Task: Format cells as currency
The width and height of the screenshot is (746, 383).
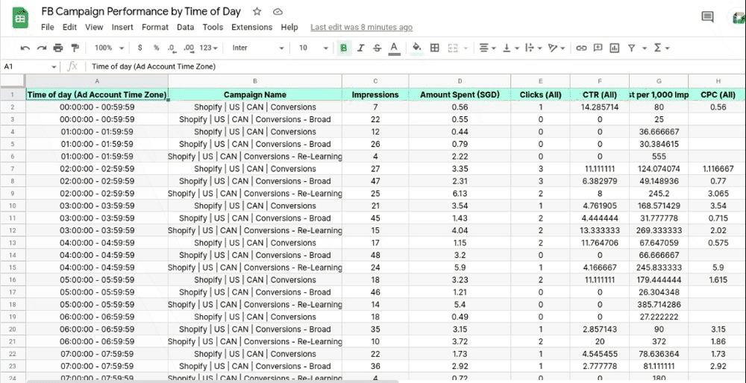Action: click(140, 48)
